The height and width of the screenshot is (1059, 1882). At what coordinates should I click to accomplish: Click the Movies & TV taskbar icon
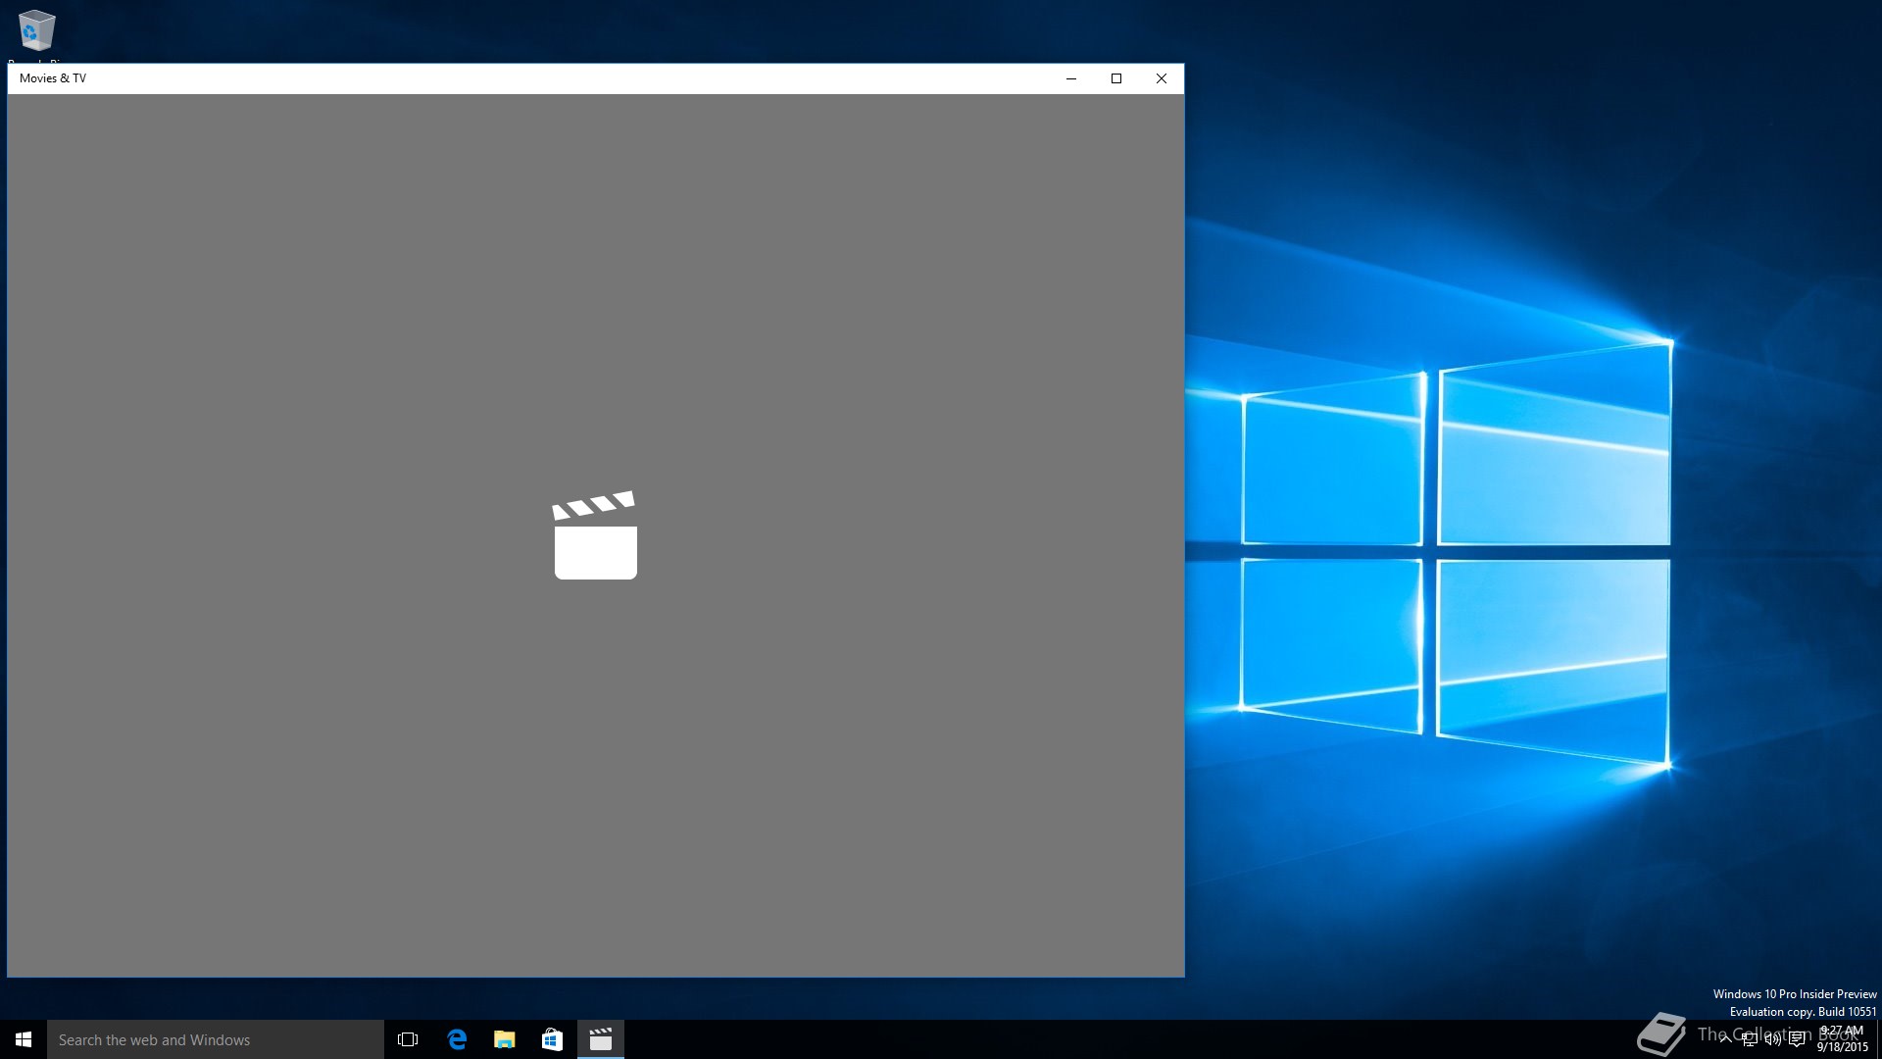tap(600, 1039)
